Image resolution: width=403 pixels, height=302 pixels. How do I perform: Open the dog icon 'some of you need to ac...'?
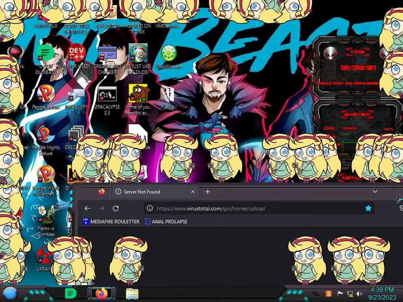138,94
